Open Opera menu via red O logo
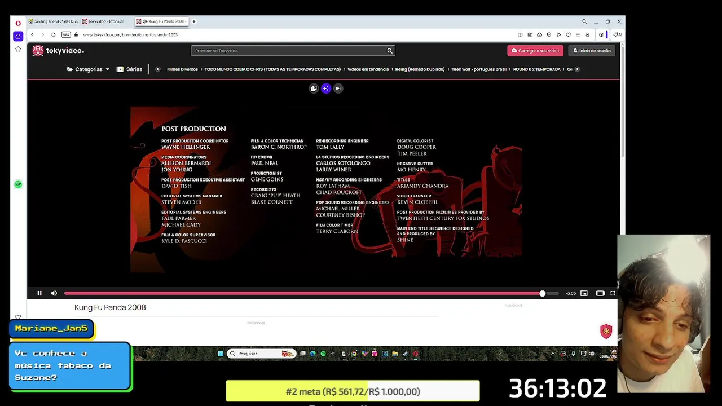Screen dimensions: 722x406 [18, 23]
